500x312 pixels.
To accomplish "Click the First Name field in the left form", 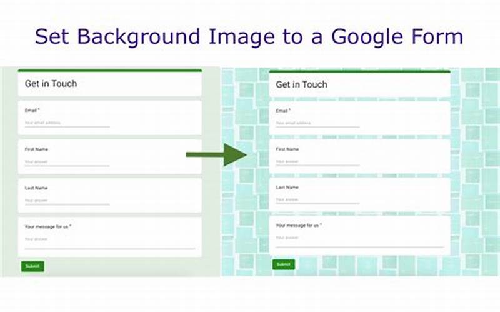I will (x=67, y=162).
